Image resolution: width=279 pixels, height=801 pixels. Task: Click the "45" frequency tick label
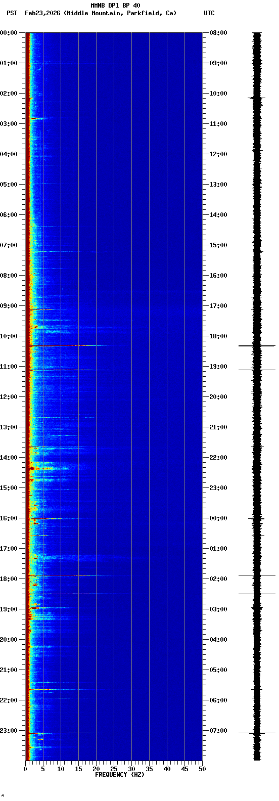[184, 769]
